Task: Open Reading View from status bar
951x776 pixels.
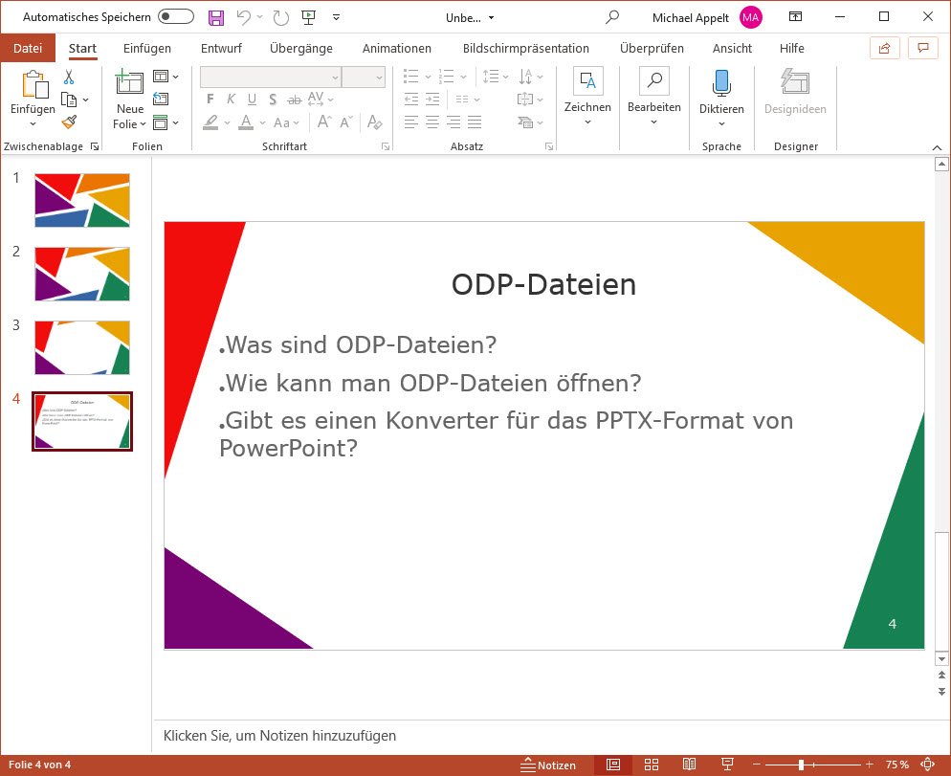Action: click(x=688, y=765)
